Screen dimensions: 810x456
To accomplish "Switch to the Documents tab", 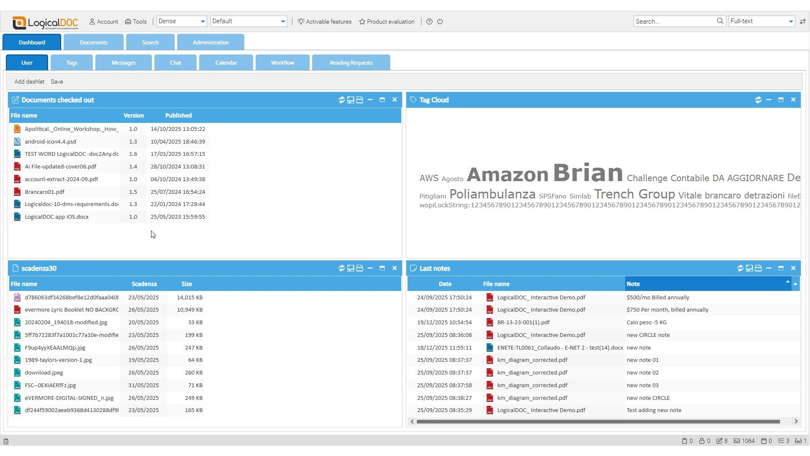I will click(x=94, y=43).
